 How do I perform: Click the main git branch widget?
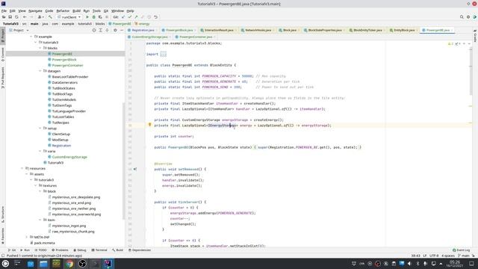pyautogui.click(x=464, y=256)
